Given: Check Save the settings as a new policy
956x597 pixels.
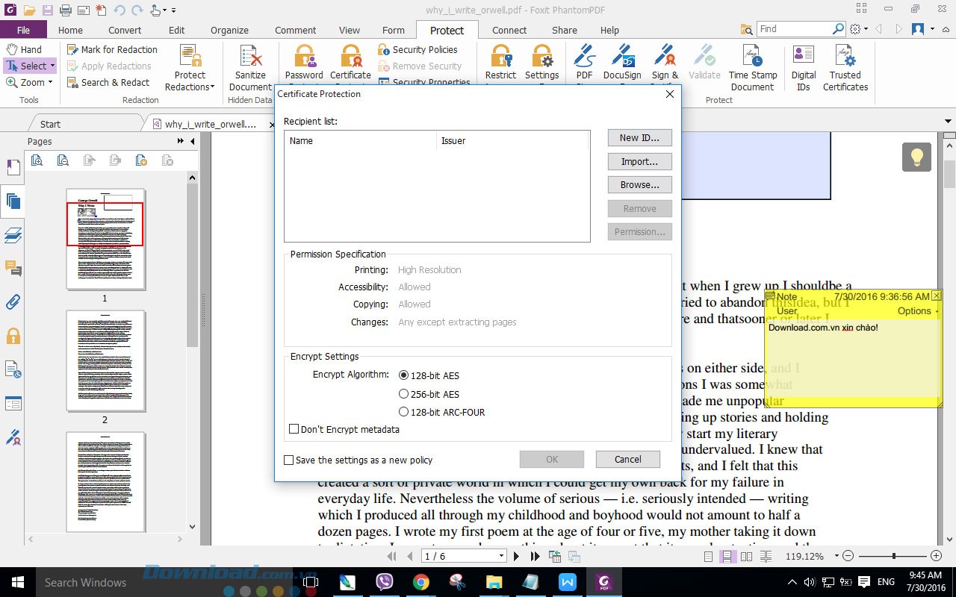Looking at the screenshot, I should click(x=288, y=460).
